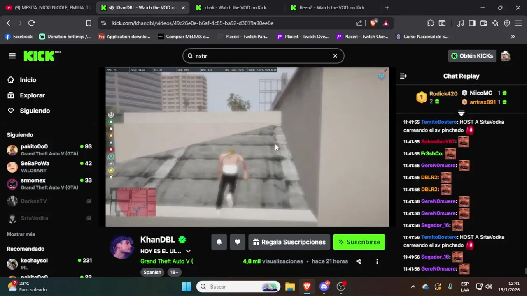Click the Spanish language tag
Screen dimensions: 527x296
152,272
